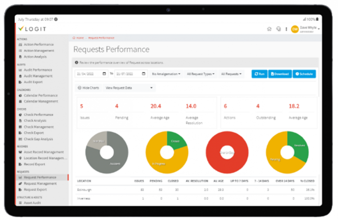Open the View Request Data dropdown

129,88
